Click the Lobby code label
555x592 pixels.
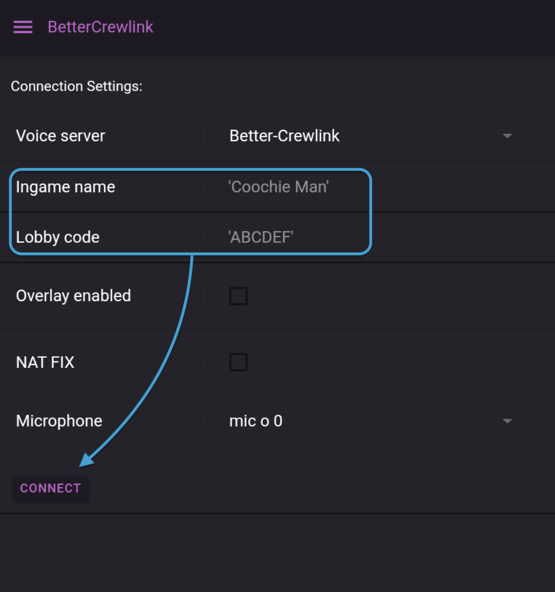click(58, 237)
